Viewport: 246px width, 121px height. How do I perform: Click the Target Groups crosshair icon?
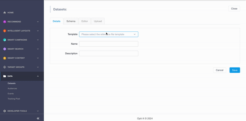[x=5, y=67]
